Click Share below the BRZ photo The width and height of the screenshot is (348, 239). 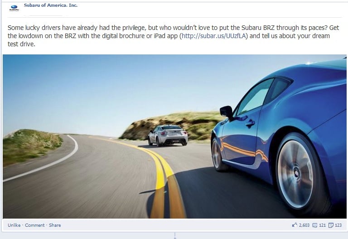pyautogui.click(x=55, y=225)
